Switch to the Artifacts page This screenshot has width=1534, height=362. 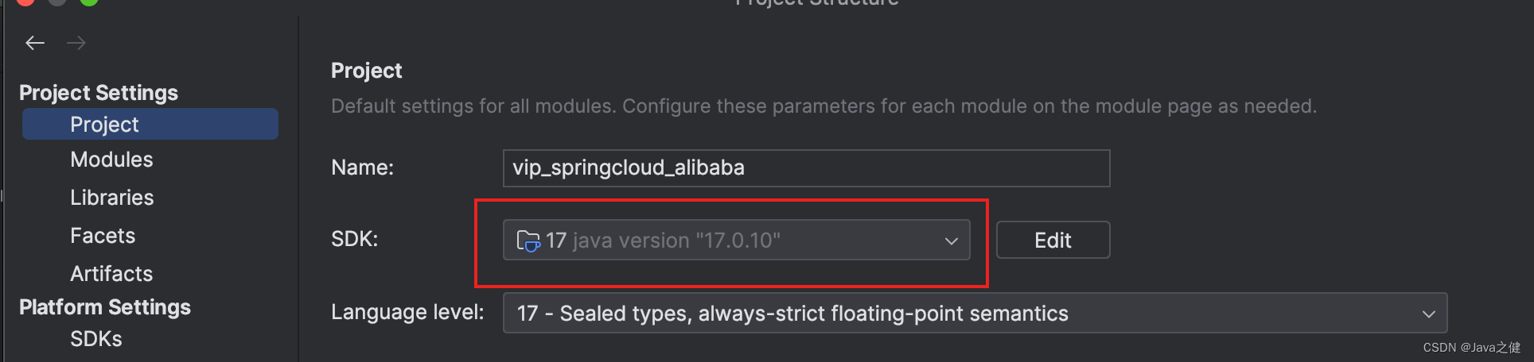[x=111, y=274]
